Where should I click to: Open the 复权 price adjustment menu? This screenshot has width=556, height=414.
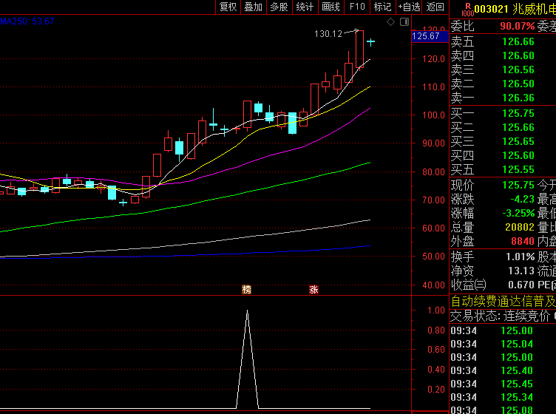[228, 7]
